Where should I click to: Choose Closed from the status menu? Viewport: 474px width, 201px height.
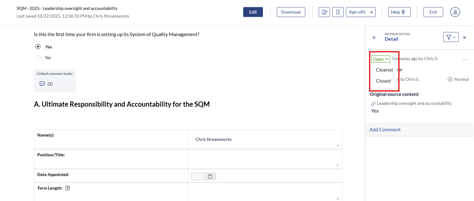pos(383,81)
